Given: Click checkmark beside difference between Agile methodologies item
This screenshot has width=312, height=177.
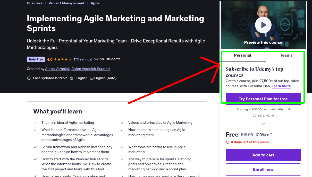Looking at the screenshot, I should [35, 130].
